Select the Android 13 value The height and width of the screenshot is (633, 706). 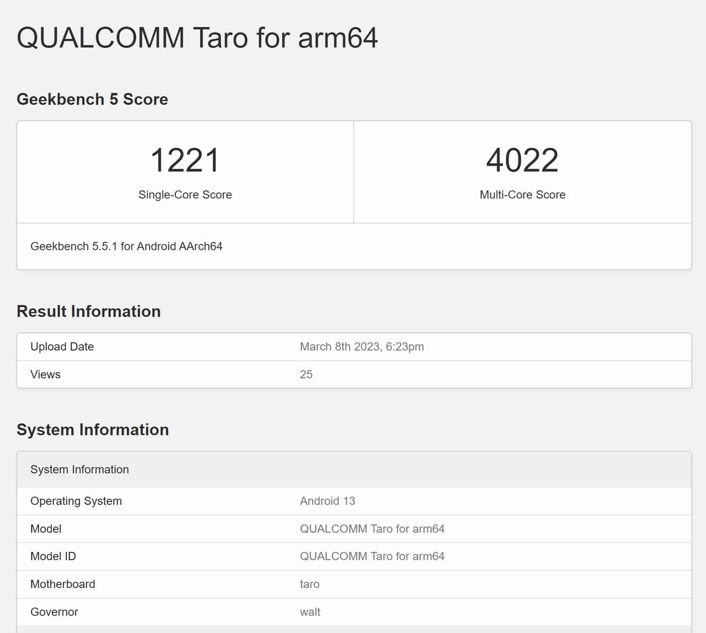point(327,501)
